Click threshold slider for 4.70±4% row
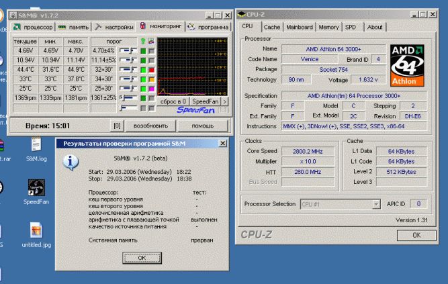This screenshot has height=284, width=448. 128,51
